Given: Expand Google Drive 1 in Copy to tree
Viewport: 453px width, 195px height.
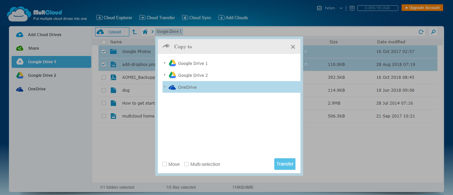Looking at the screenshot, I should [165, 63].
